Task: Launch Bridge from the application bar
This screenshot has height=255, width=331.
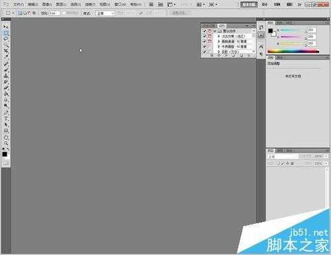Action: point(151,4)
